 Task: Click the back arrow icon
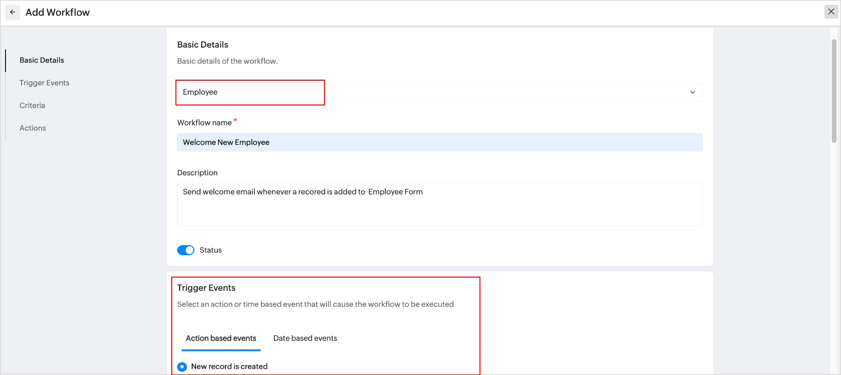(x=13, y=12)
